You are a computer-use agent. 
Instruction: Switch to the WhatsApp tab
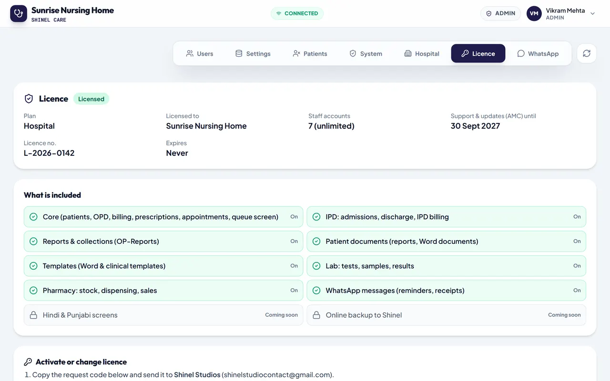click(x=538, y=53)
